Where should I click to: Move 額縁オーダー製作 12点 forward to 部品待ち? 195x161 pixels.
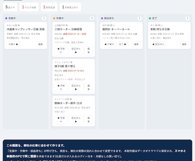(x=76, y=120)
